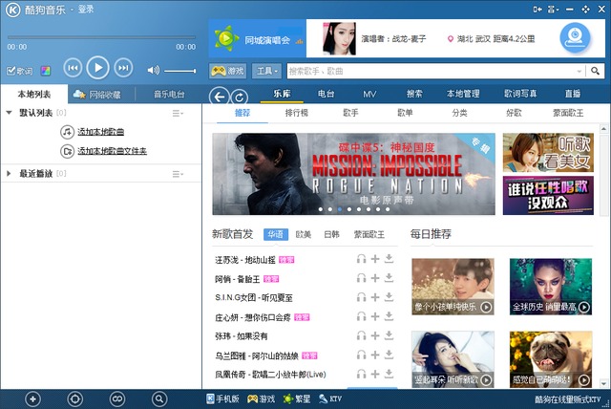This screenshot has width=611, height=409.
Task: Filter new songs by 欧美
Action: 304,234
